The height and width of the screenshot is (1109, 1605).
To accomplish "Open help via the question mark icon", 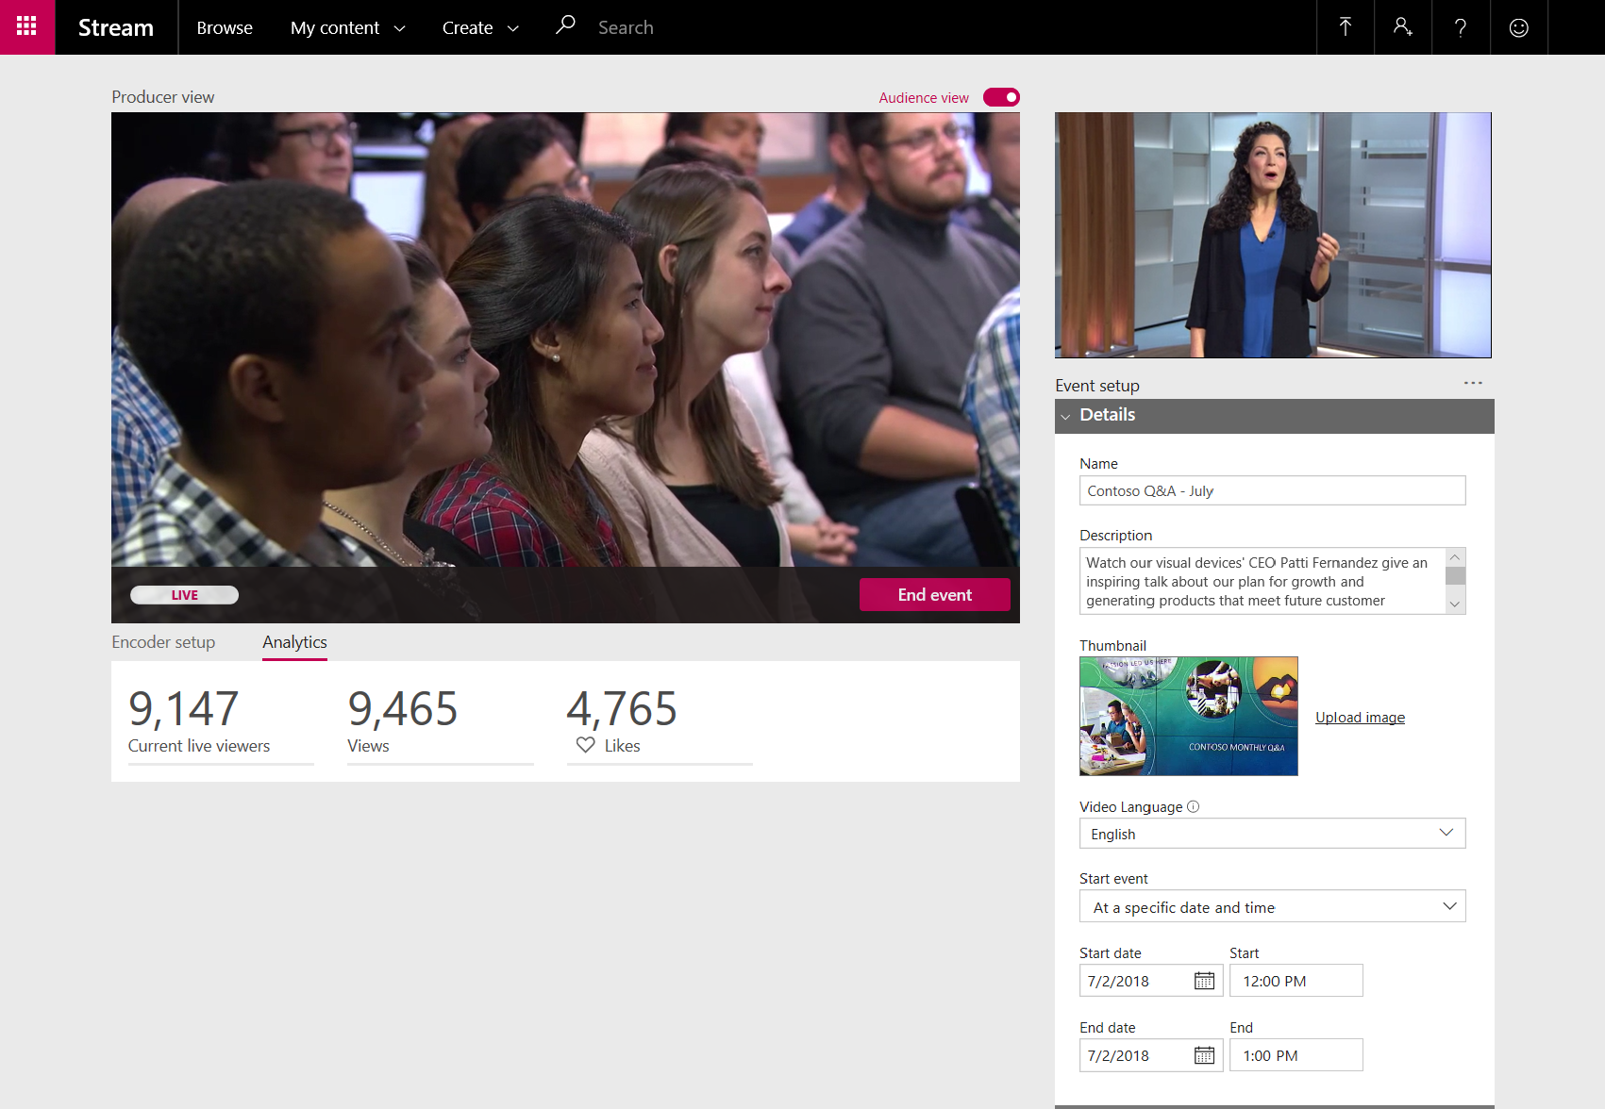I will point(1460,26).
